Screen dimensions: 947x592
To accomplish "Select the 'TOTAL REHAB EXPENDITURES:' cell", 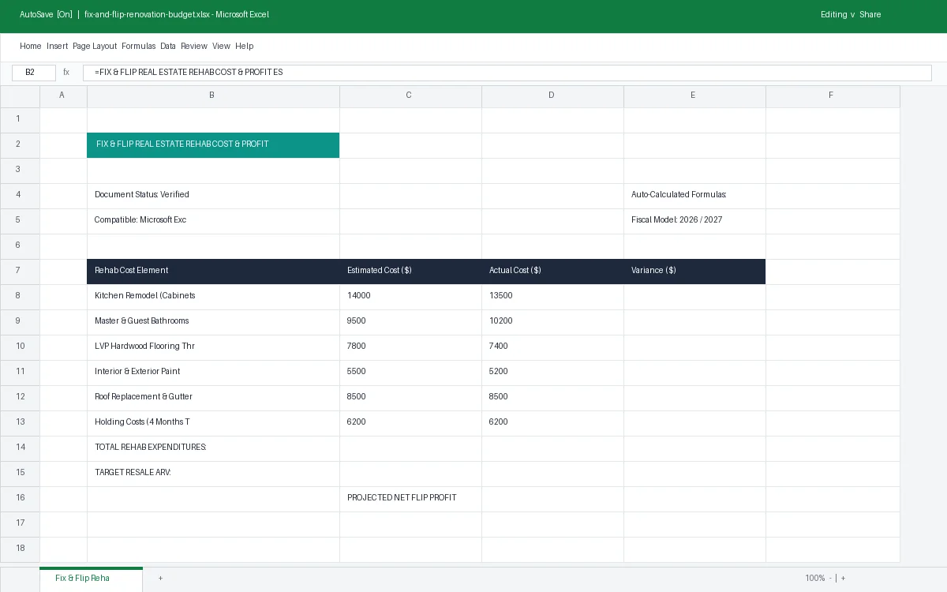I will tap(213, 448).
